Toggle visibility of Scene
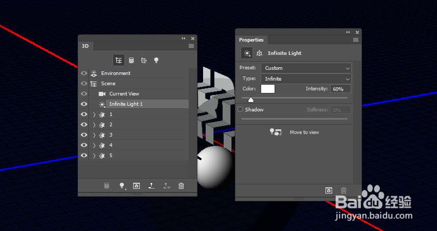 tap(84, 84)
